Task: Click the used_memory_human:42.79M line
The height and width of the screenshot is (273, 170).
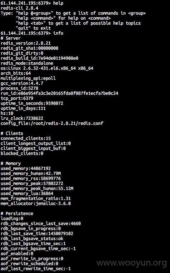Action: coord(31,174)
